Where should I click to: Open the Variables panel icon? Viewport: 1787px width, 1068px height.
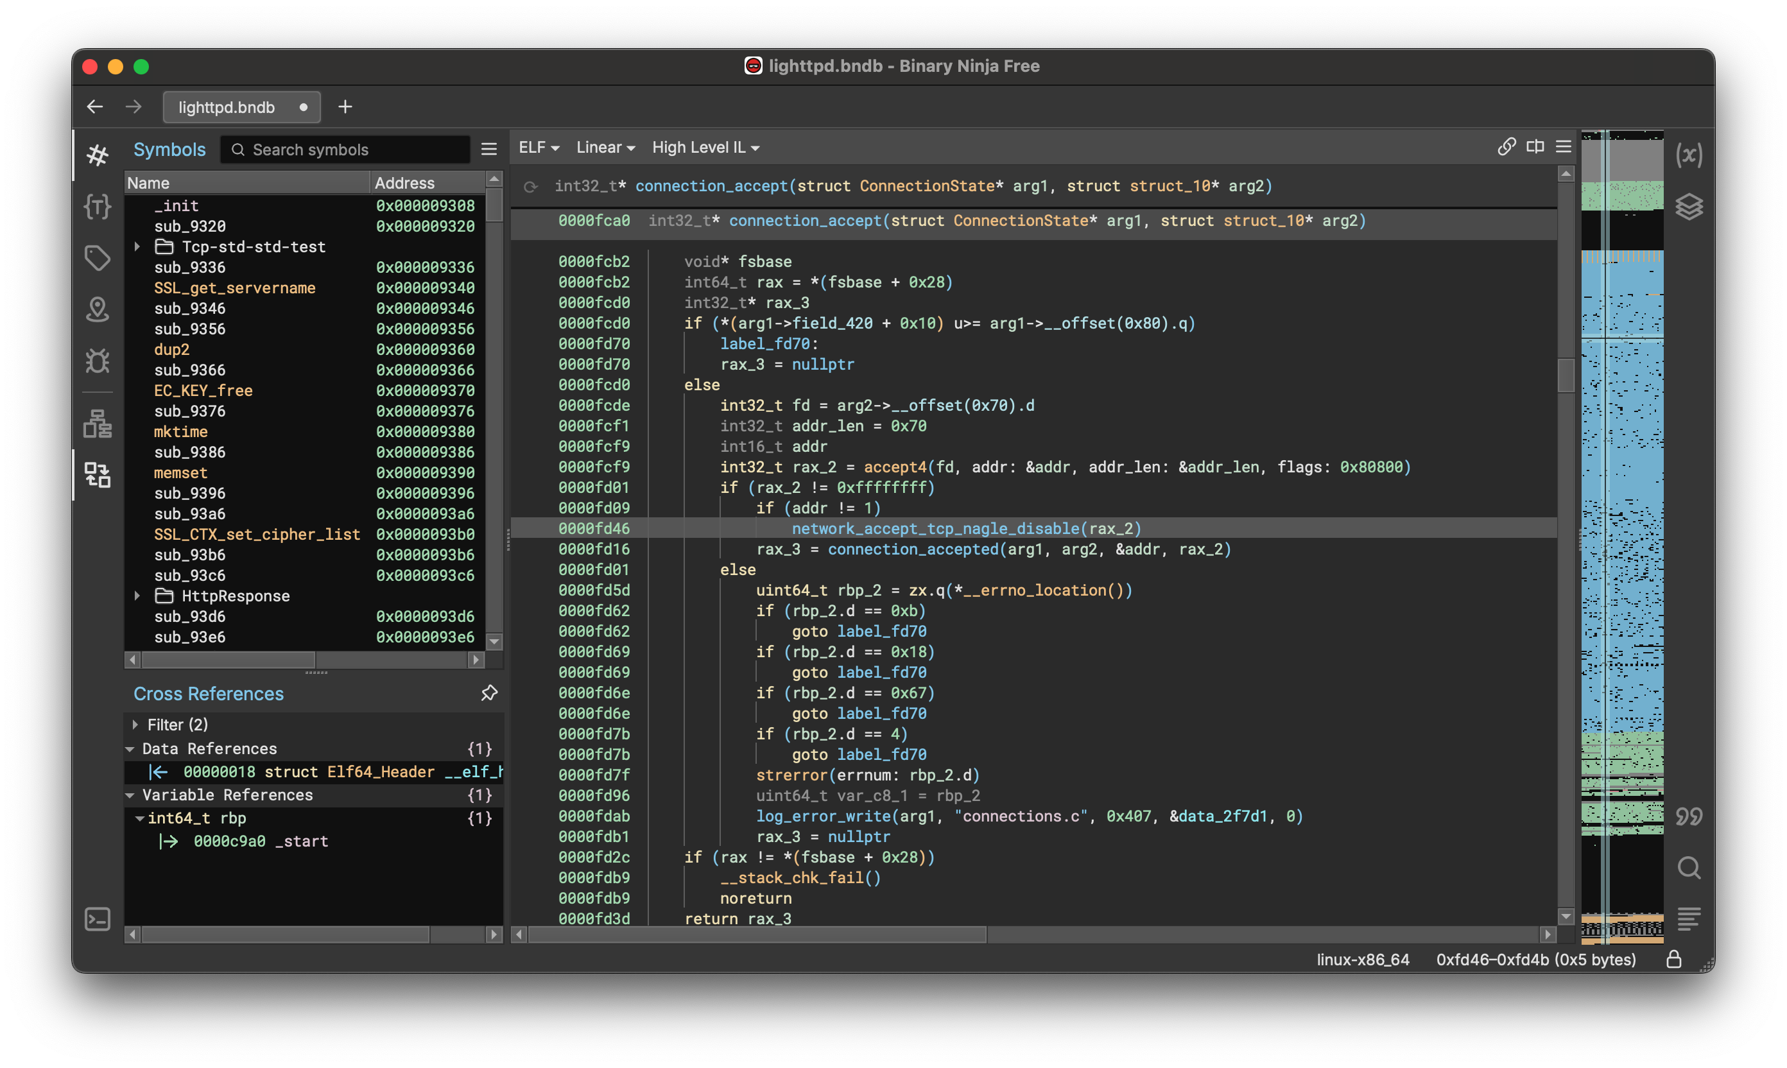click(x=1688, y=155)
